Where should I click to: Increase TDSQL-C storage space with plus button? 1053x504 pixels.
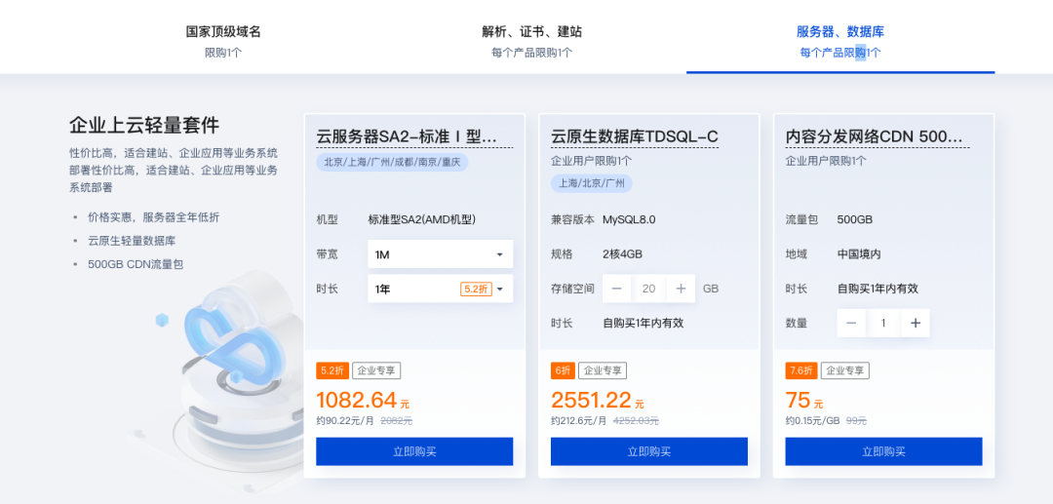(x=681, y=289)
